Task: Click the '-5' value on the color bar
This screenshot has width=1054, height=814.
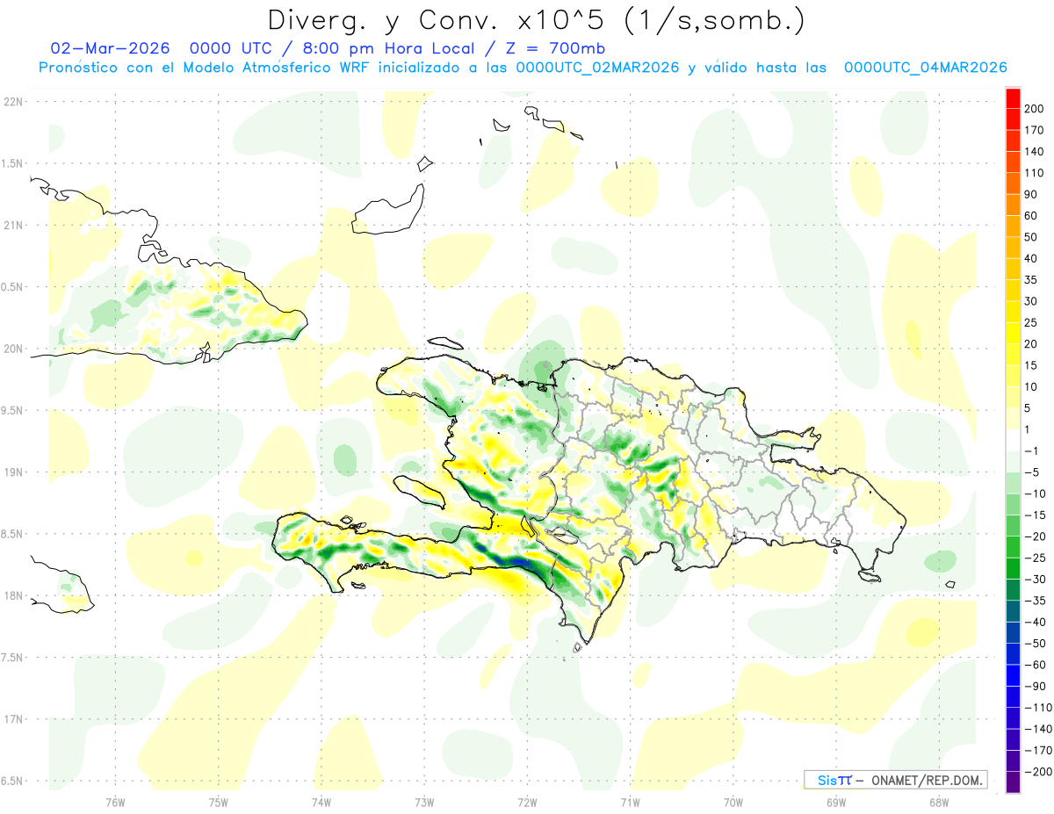Action: pos(1033,472)
